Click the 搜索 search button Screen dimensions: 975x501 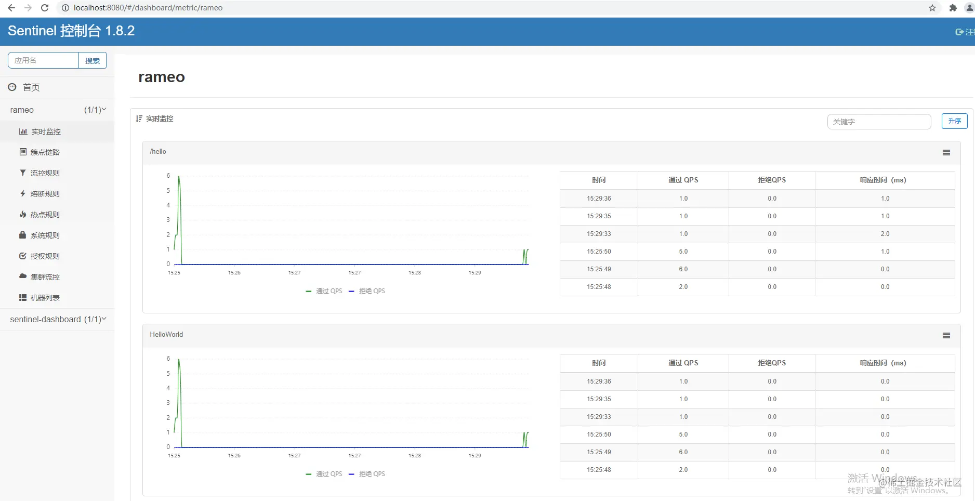[x=93, y=60]
